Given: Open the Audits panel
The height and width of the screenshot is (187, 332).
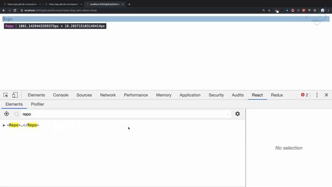Looking at the screenshot, I should pos(238,95).
